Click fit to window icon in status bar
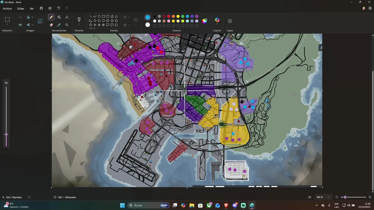The height and width of the screenshot is (210, 374). [x=310, y=197]
